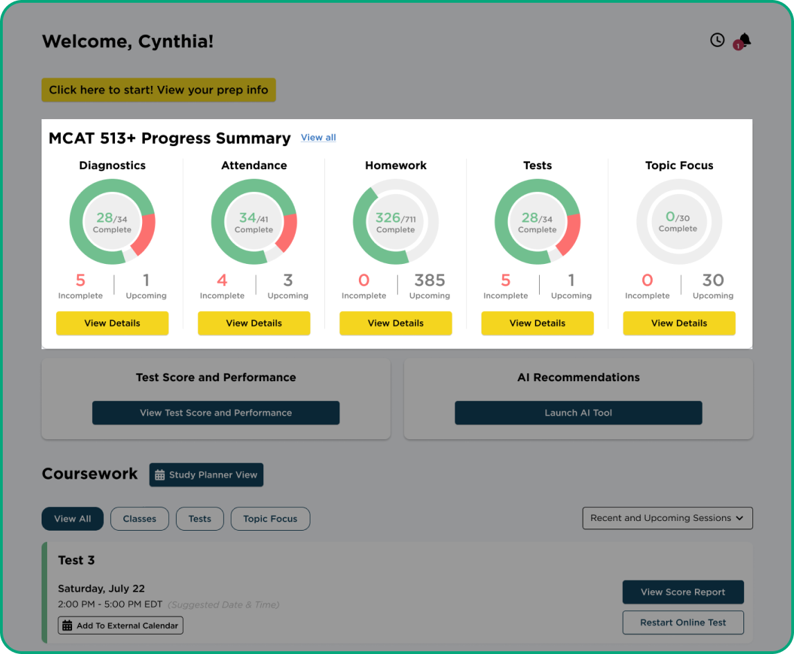794x654 pixels.
Task: Open View Test Score and Performance
Action: pyautogui.click(x=215, y=413)
